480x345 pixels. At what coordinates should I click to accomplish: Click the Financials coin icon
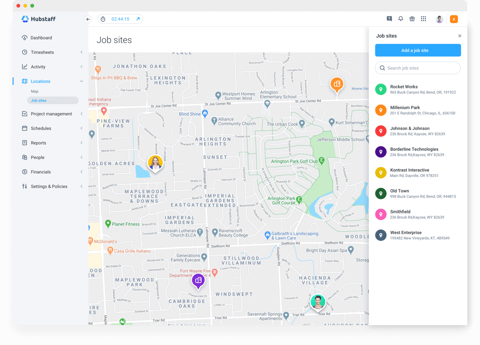(x=24, y=172)
